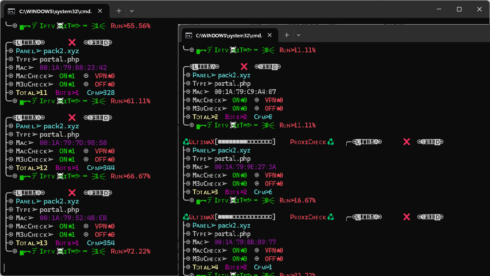Screen dimensions: 490x276
Task: Click the UltimaX progress bar above MAC 00:1A:79:BB:89:77
Action: [x=246, y=217]
